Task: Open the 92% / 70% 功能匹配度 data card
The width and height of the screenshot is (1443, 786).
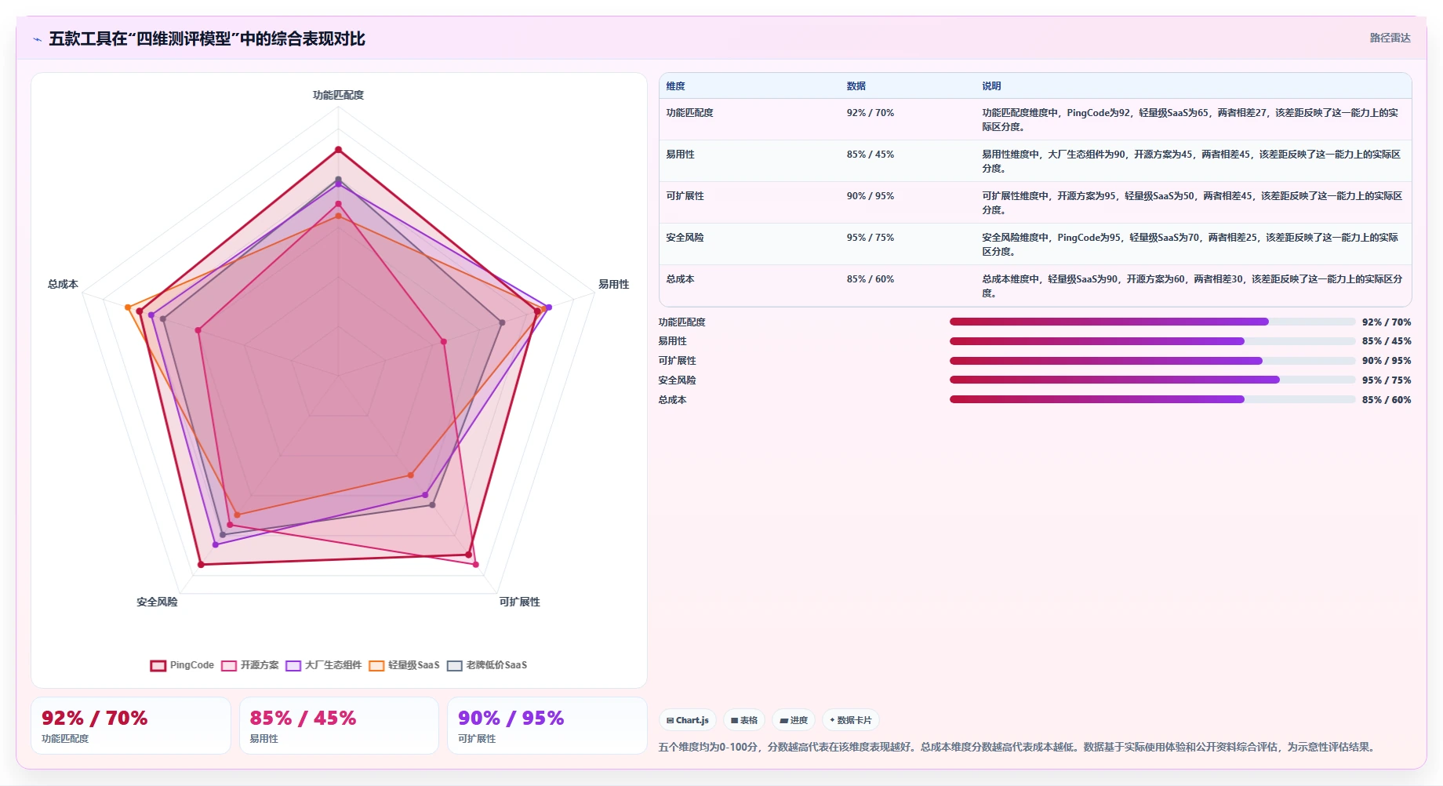Action: tap(131, 726)
